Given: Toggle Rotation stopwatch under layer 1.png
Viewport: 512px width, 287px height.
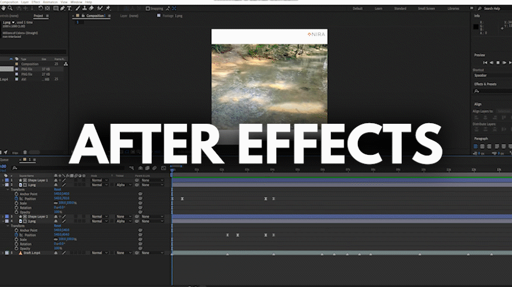Looking at the screenshot, I should click(x=16, y=207).
